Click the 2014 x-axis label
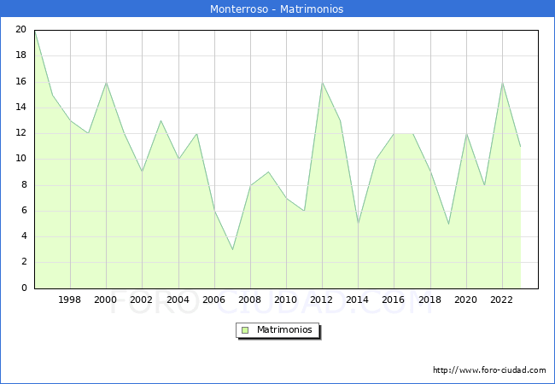555x384 pixels. [x=358, y=300]
